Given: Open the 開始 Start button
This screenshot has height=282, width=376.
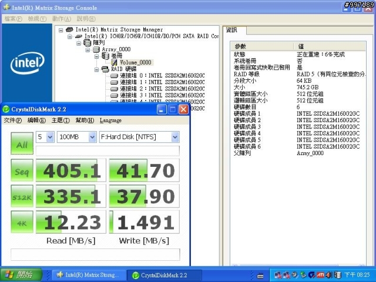Looking at the screenshot, I should coord(21,274).
